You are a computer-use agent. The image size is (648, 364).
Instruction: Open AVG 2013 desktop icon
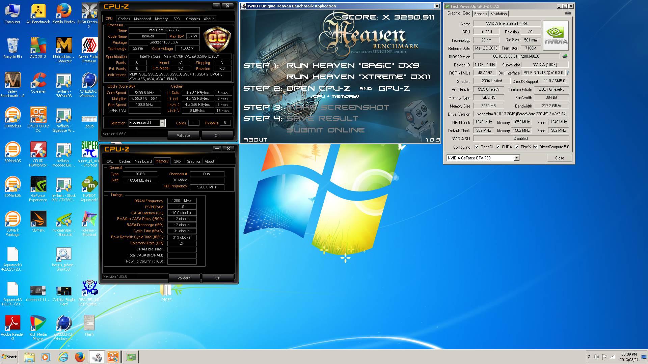click(38, 48)
